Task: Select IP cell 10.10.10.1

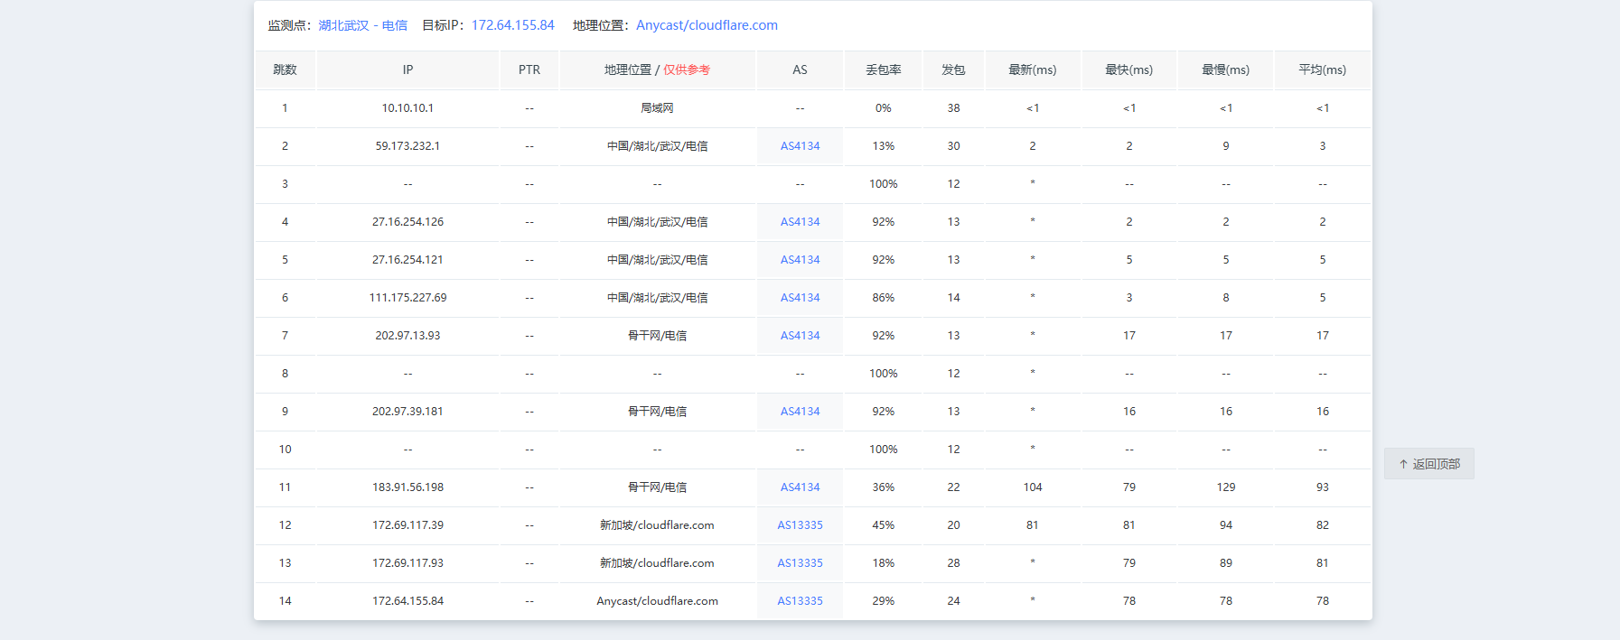Action: 407,108
